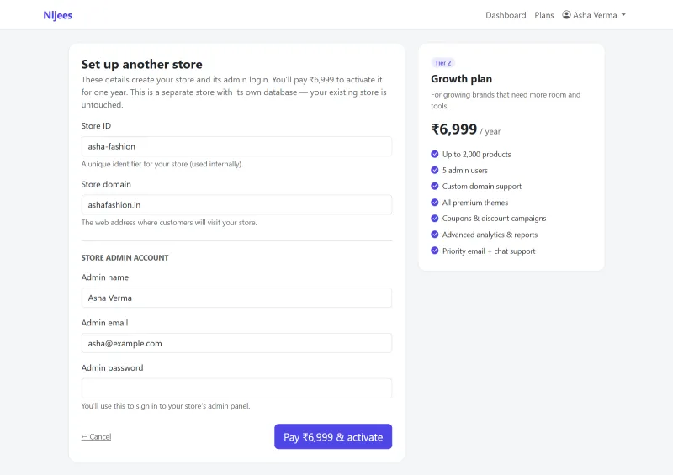The image size is (673, 475).
Task: Click Pay ₹6,999 & activate button
Action: (x=333, y=437)
